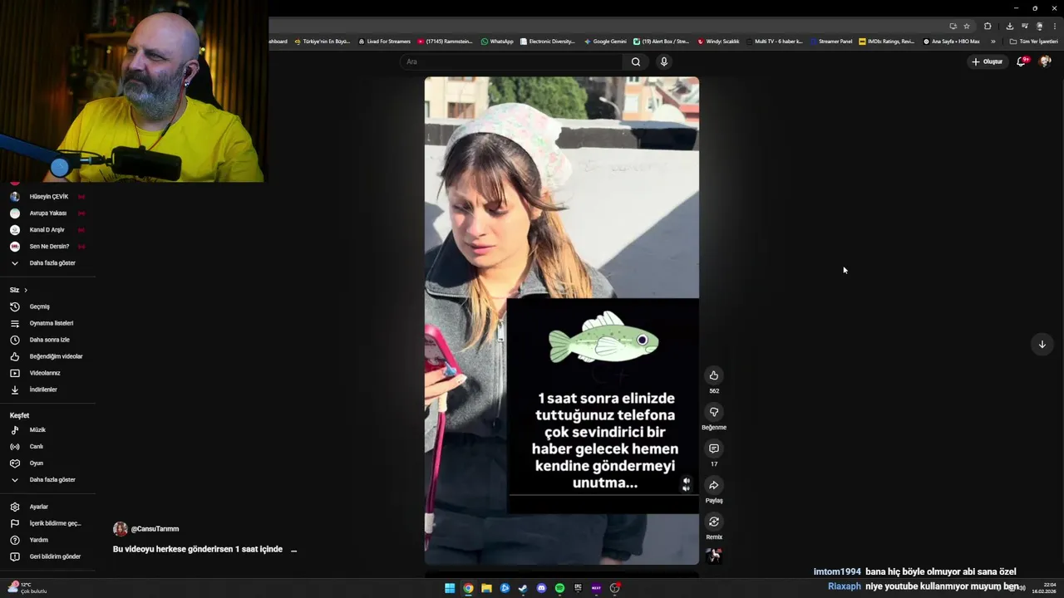Dislike the Shorts video (Beğenme)
Image resolution: width=1064 pixels, height=598 pixels.
coord(713,412)
